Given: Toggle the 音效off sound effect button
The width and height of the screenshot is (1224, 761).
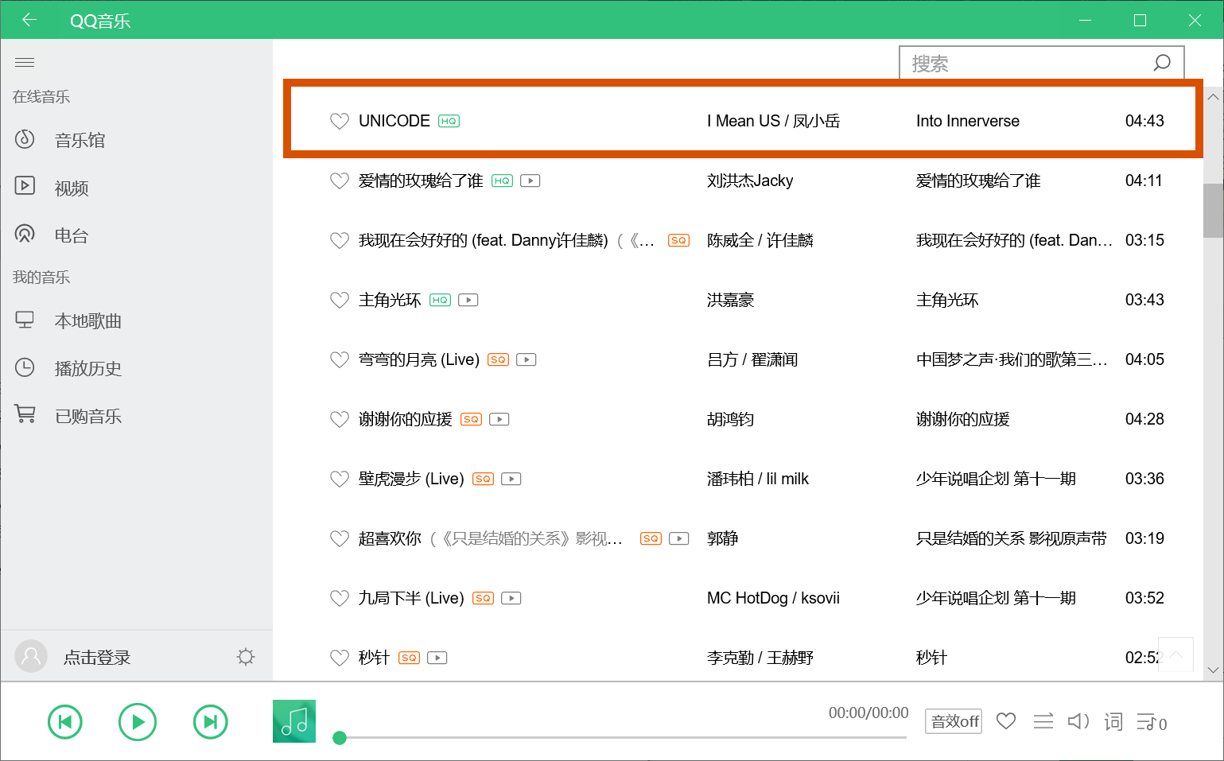Looking at the screenshot, I should click(x=954, y=721).
